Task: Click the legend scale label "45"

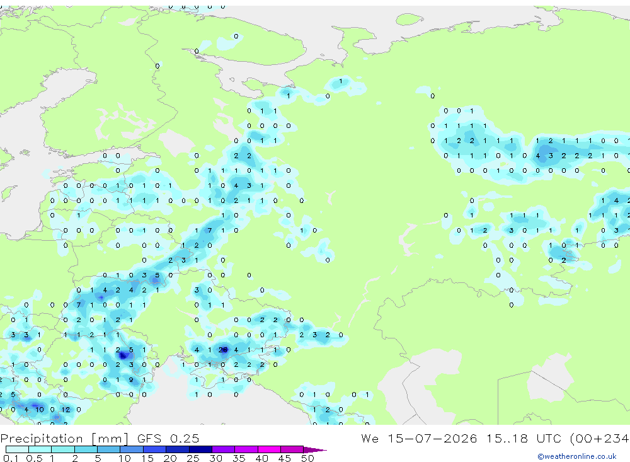Action: coord(285,458)
